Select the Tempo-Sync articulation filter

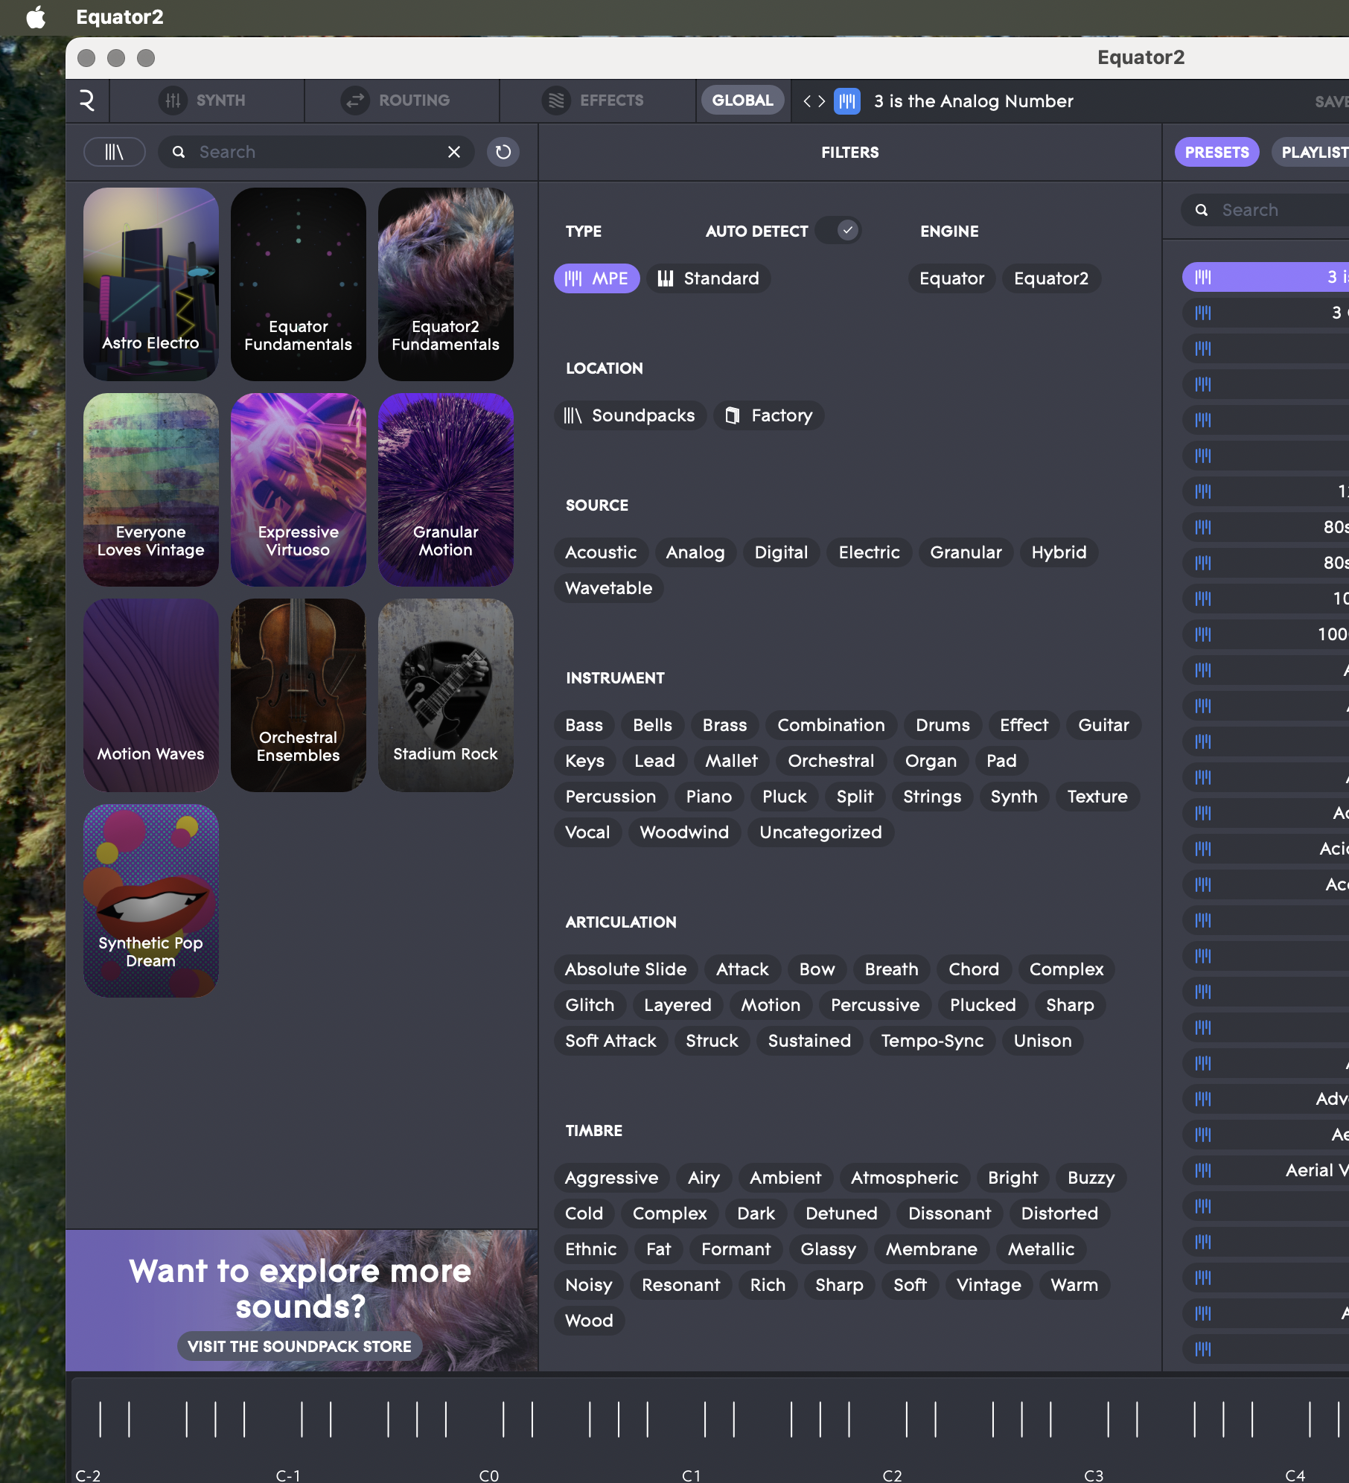click(x=932, y=1041)
